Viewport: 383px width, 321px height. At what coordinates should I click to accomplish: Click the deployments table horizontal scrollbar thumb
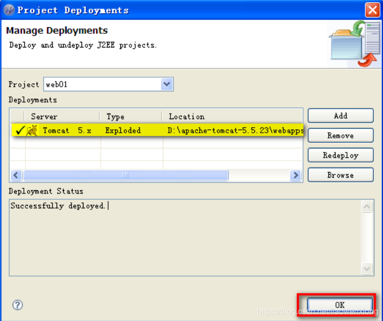tap(125, 175)
